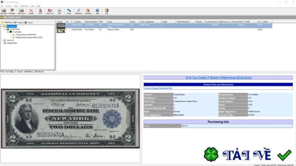Open the Properties tool

[12, 11]
